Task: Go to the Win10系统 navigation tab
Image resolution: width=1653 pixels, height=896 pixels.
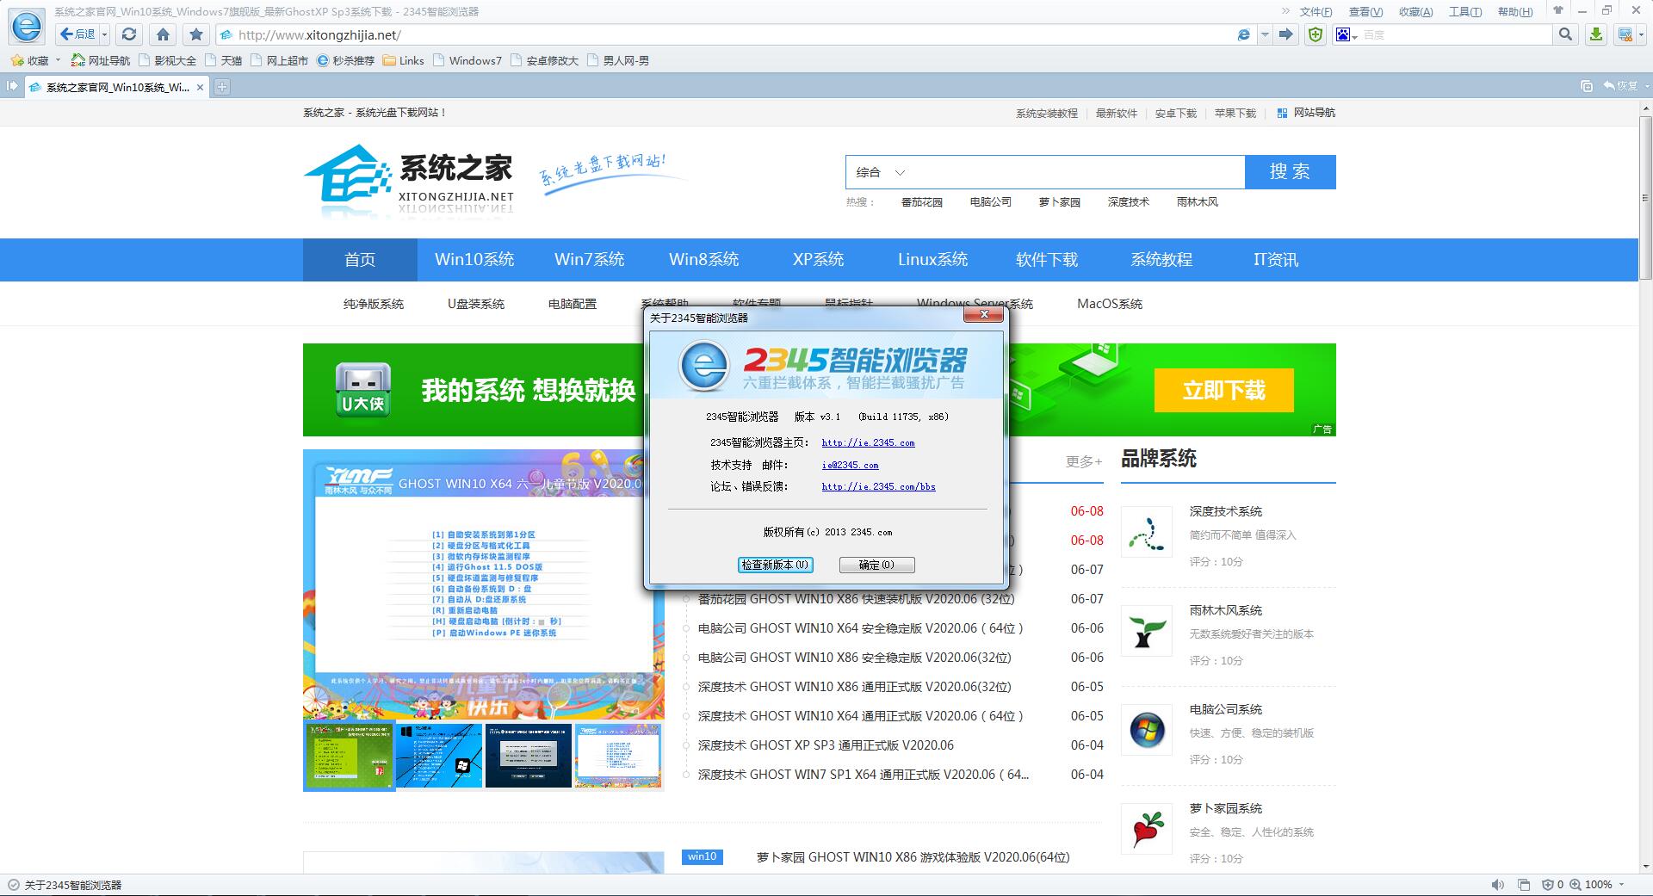Action: [x=474, y=259]
